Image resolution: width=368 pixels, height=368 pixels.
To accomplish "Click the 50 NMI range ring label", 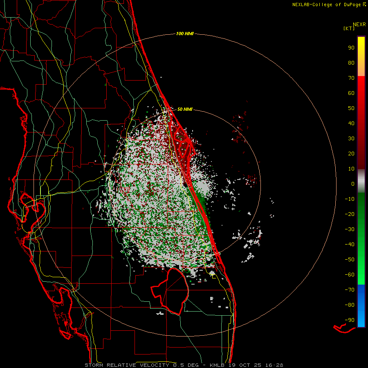I will (185, 109).
